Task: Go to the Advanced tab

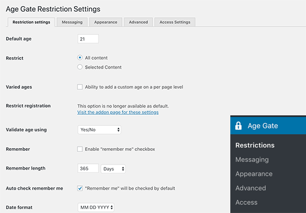Action: 139,22
